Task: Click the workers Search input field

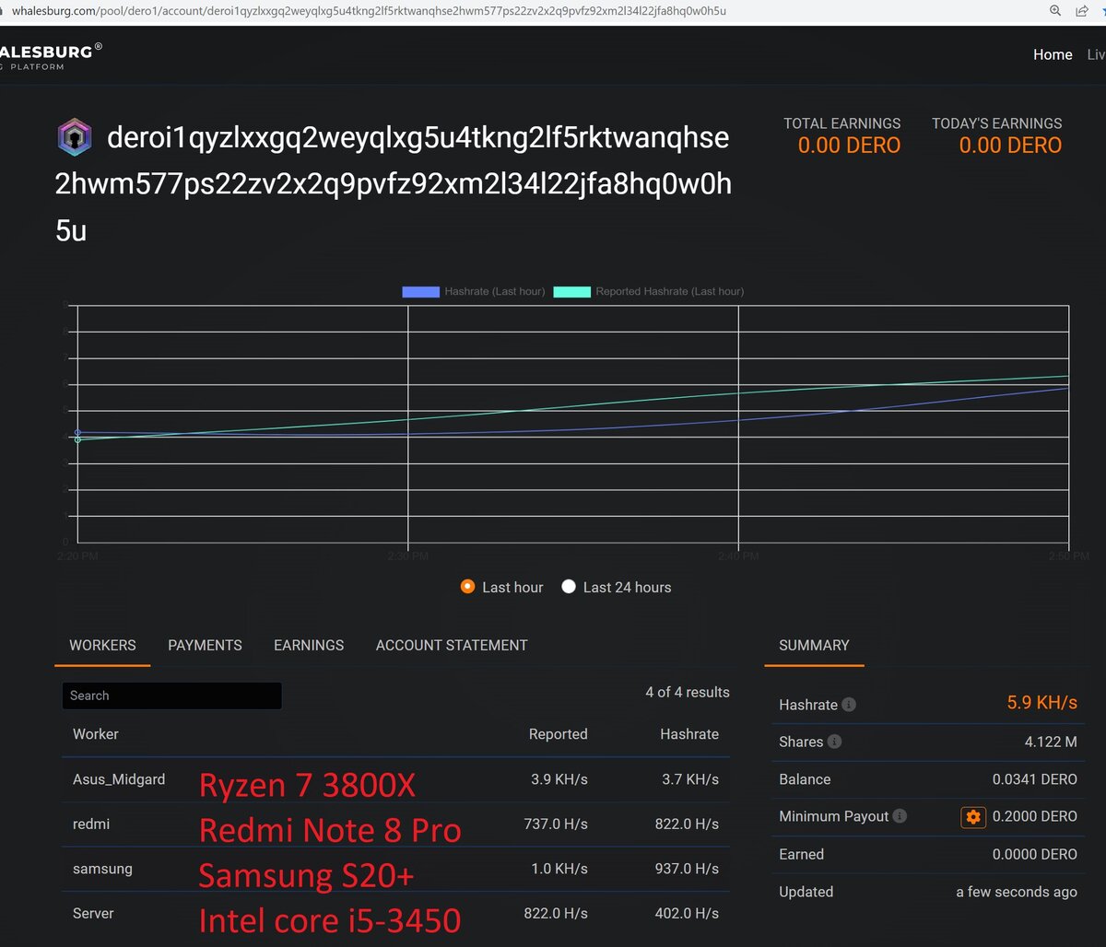Action: (171, 696)
